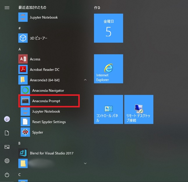Screen dimensions: 188x182
Task: Open the Anaconda Prompt terminal icon
Action: pyautogui.click(x=25, y=101)
